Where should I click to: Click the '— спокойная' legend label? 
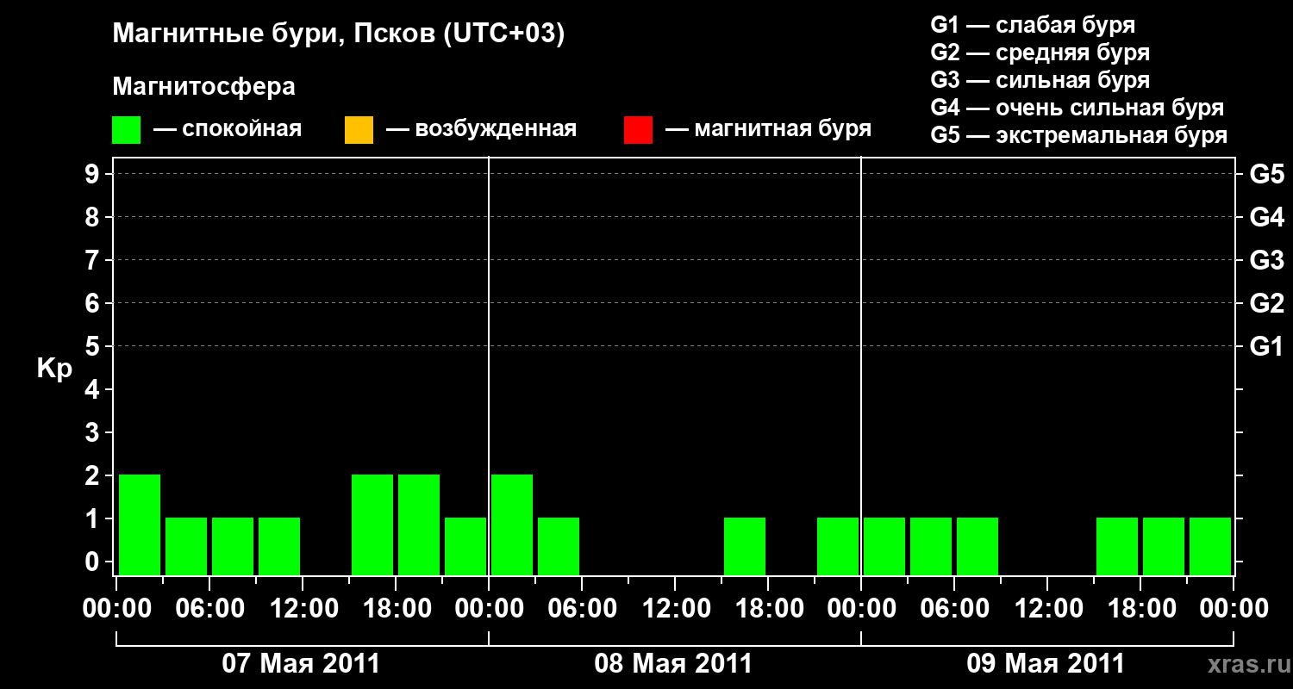pyautogui.click(x=228, y=129)
